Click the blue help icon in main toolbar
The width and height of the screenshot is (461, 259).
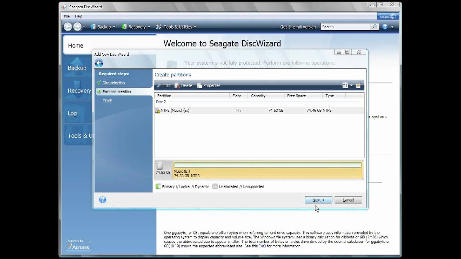[385, 27]
